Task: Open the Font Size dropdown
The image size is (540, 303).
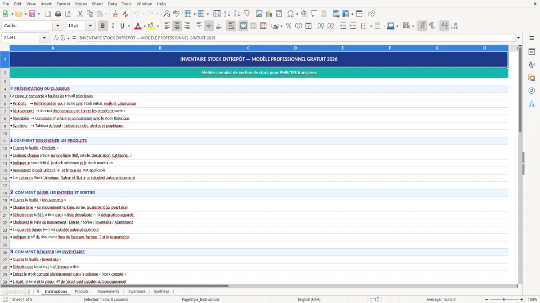Action: [90, 26]
